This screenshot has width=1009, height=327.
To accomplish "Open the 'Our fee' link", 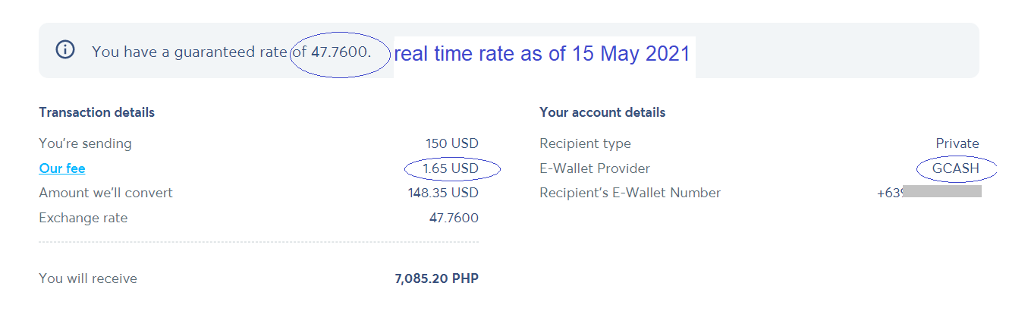I will pyautogui.click(x=62, y=168).
